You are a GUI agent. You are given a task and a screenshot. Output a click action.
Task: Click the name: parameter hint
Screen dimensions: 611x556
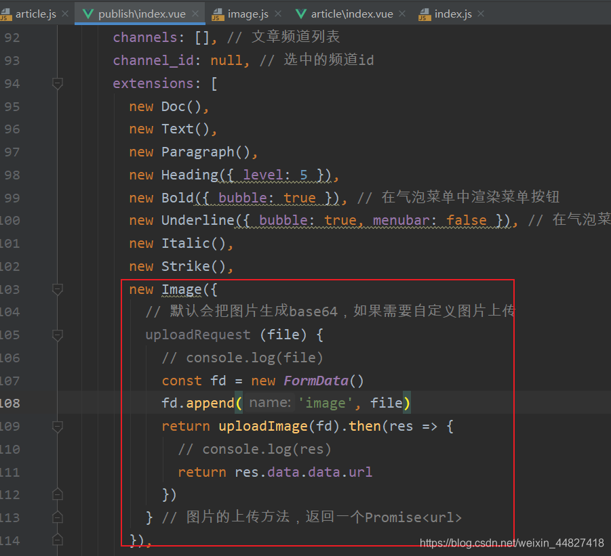(270, 403)
